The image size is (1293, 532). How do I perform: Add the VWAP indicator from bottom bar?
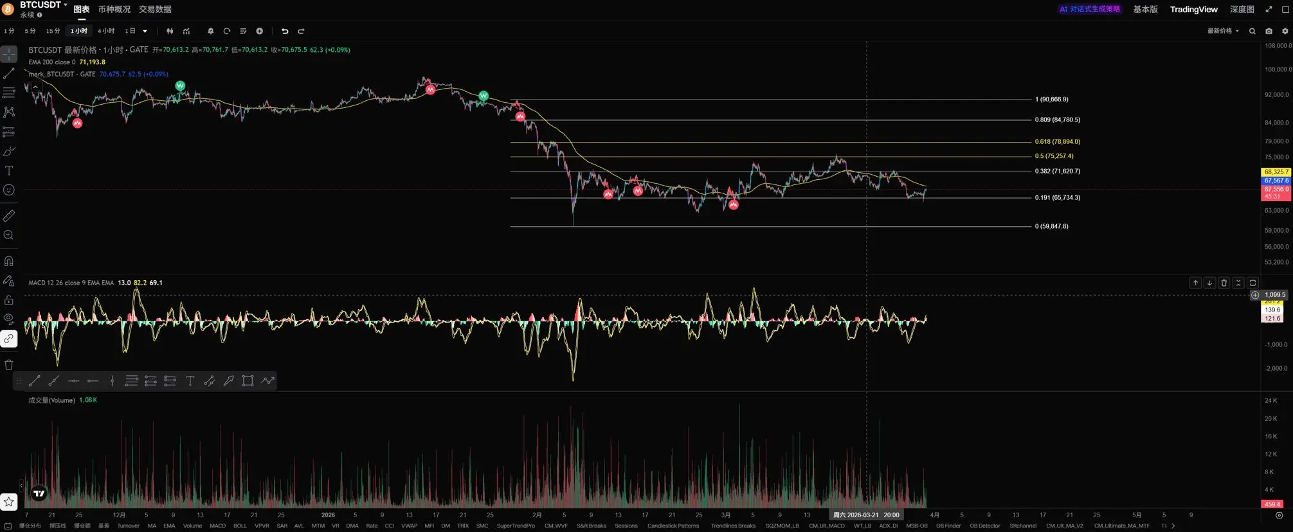[x=409, y=526]
